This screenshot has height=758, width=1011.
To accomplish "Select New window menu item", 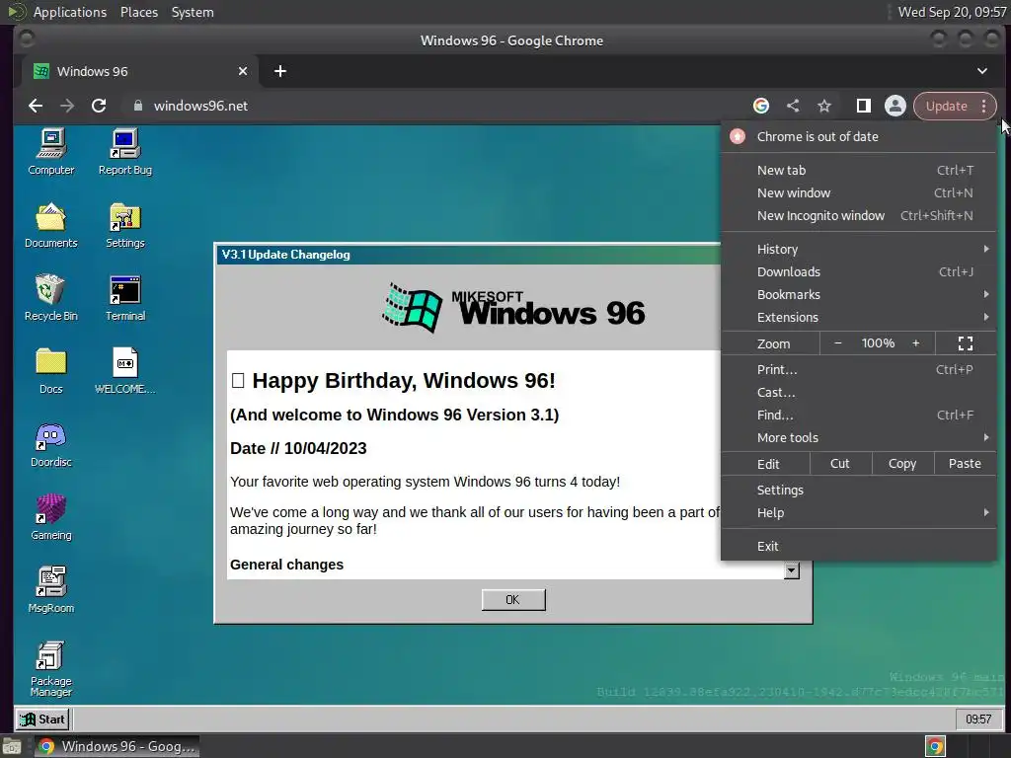I will (859, 192).
